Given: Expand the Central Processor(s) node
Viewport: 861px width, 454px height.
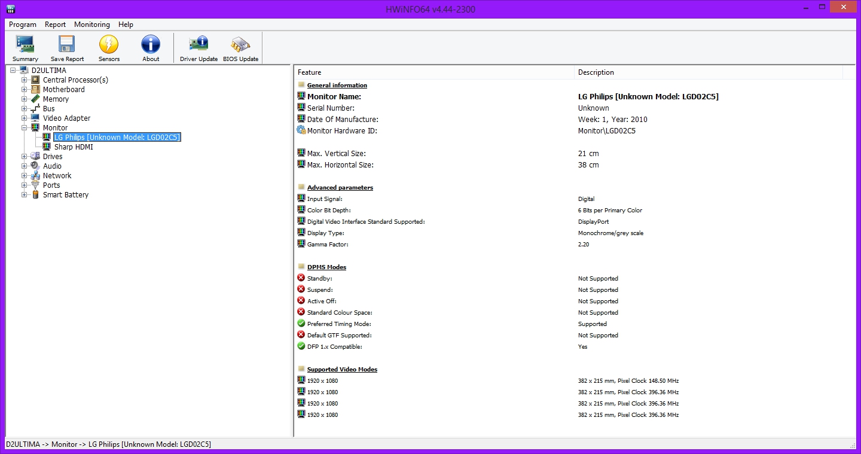Looking at the screenshot, I should [25, 80].
